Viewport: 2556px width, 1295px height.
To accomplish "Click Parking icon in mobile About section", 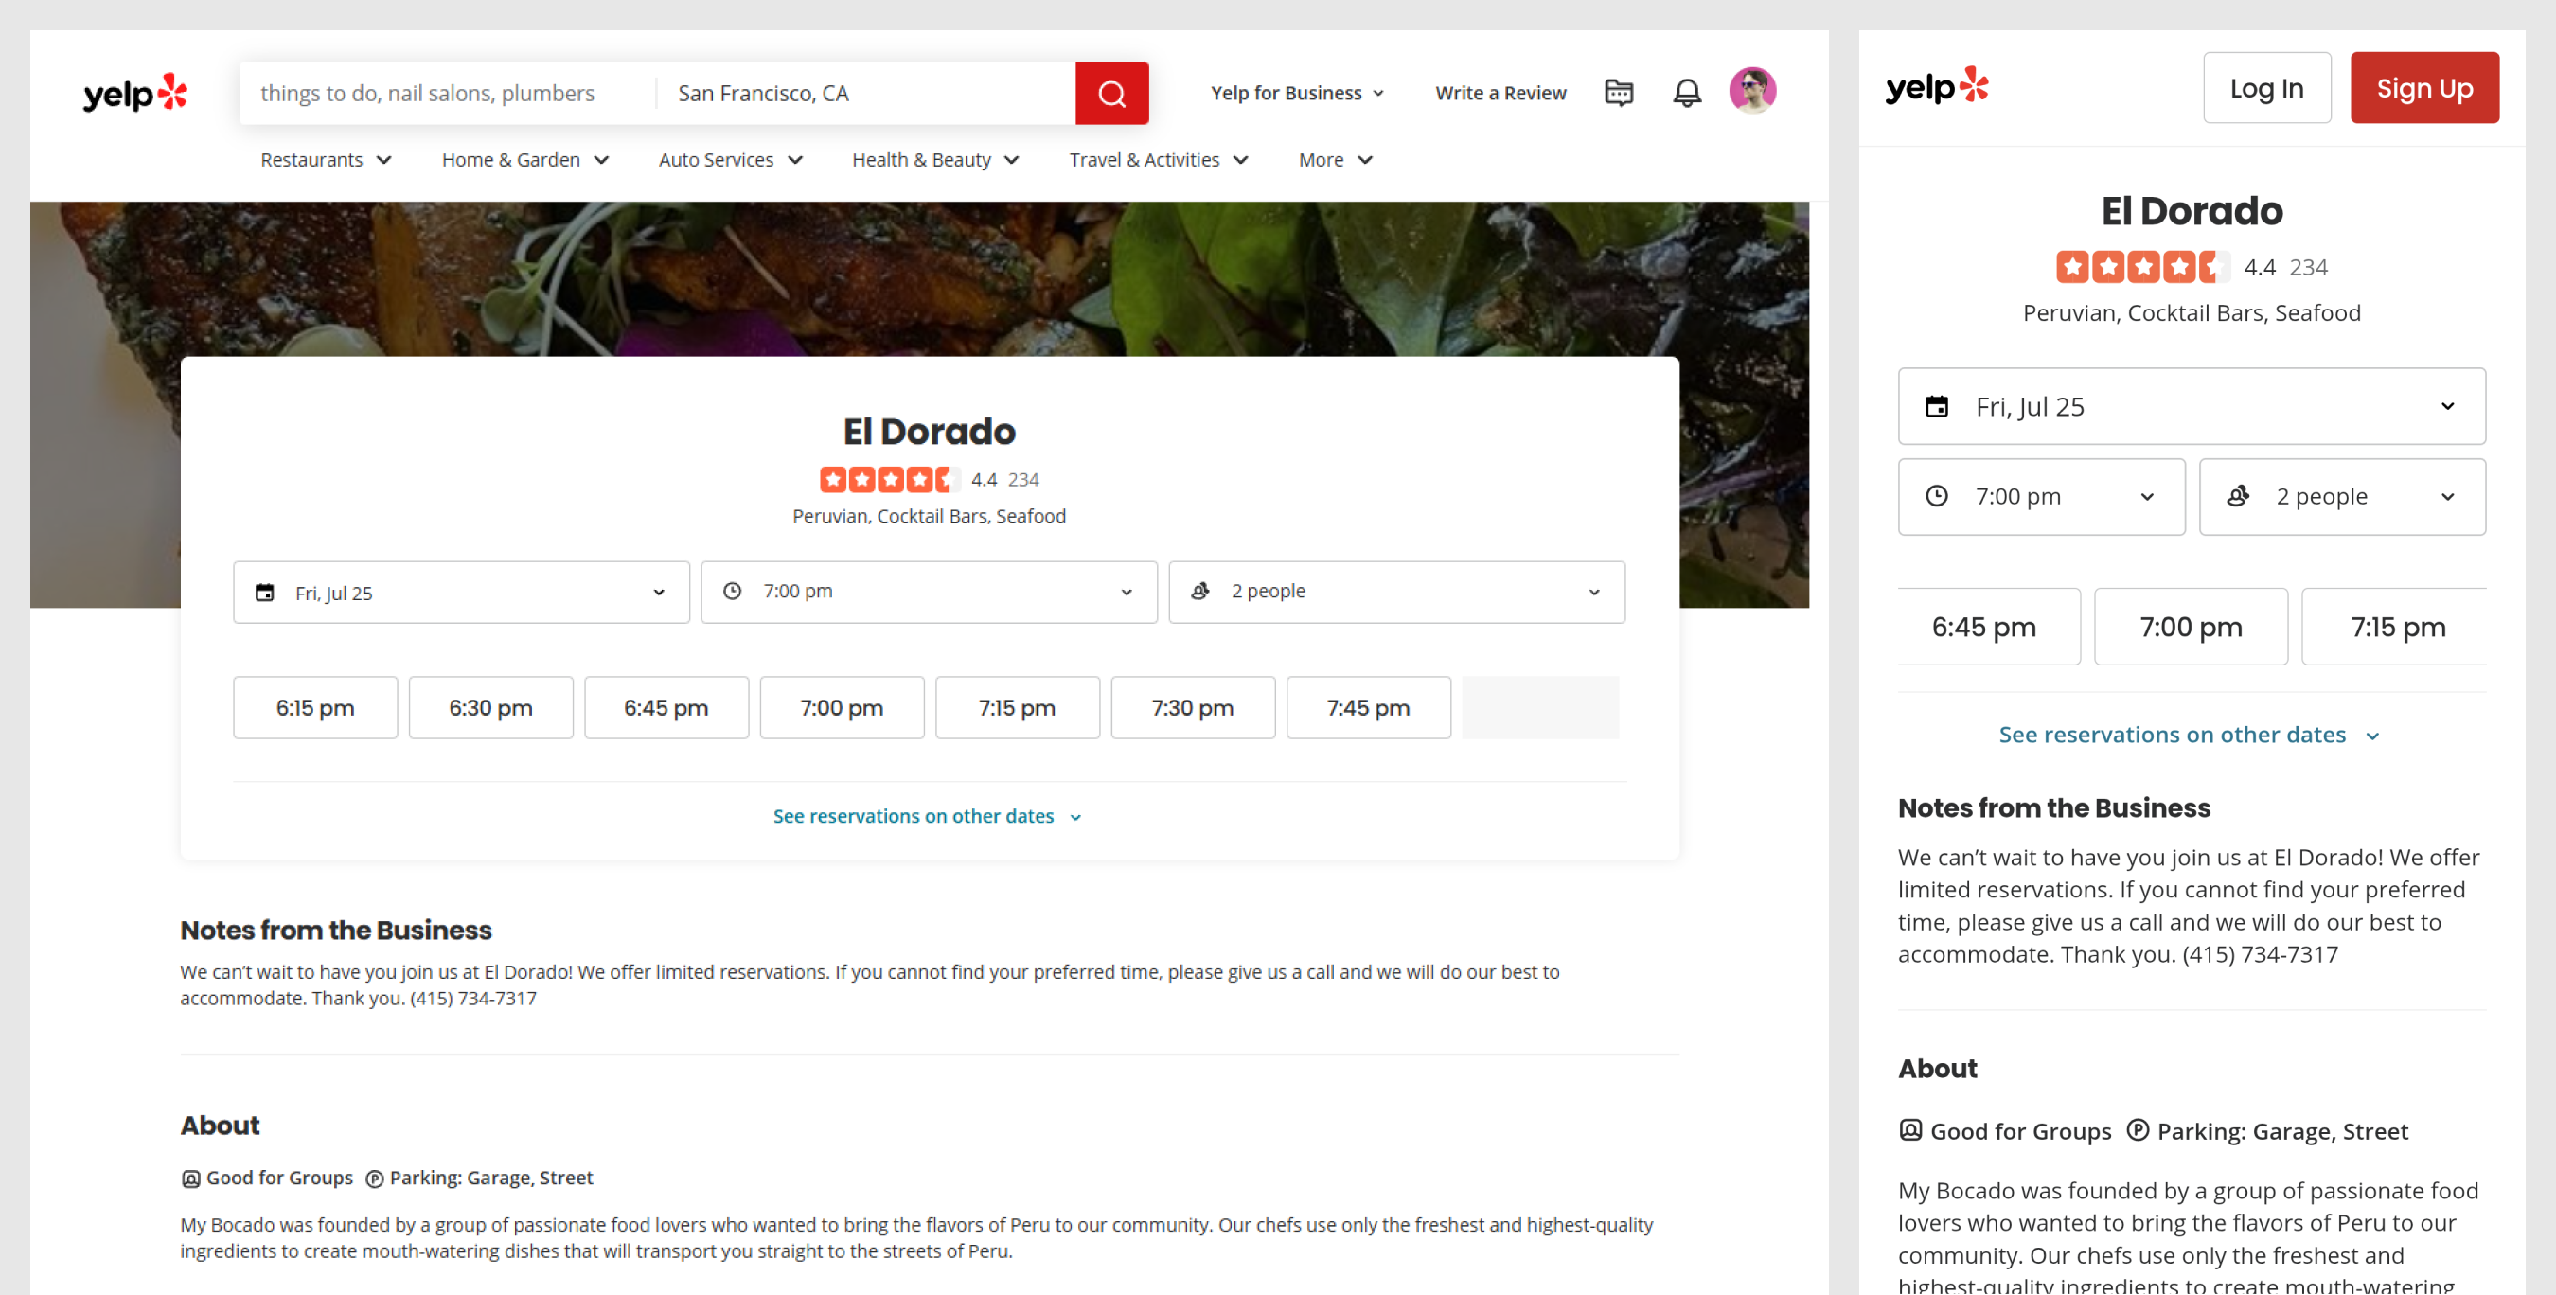I will pyautogui.click(x=2138, y=1130).
